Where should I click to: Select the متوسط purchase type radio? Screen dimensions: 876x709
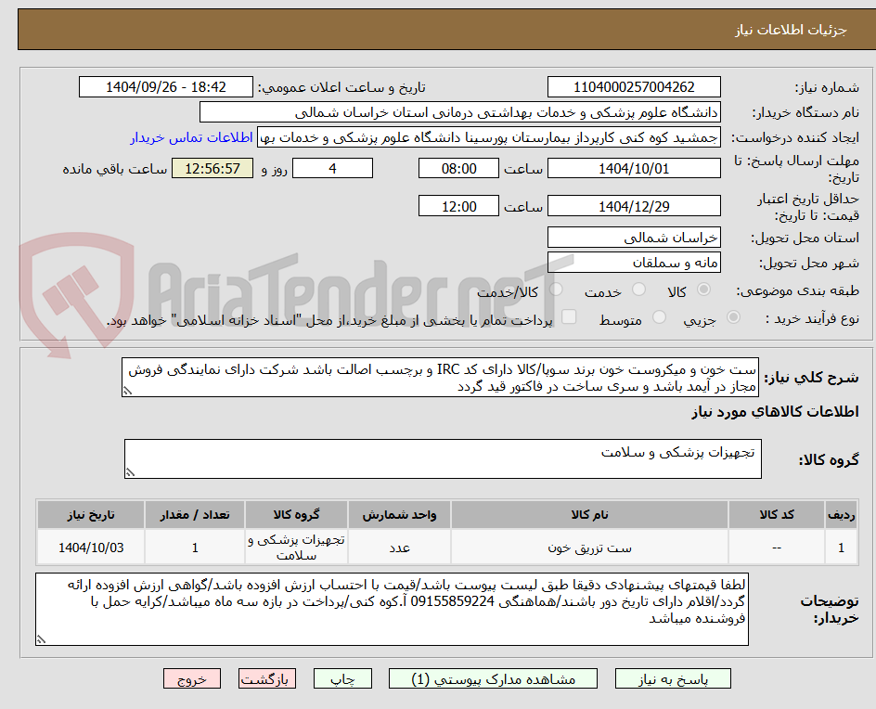tap(659, 317)
